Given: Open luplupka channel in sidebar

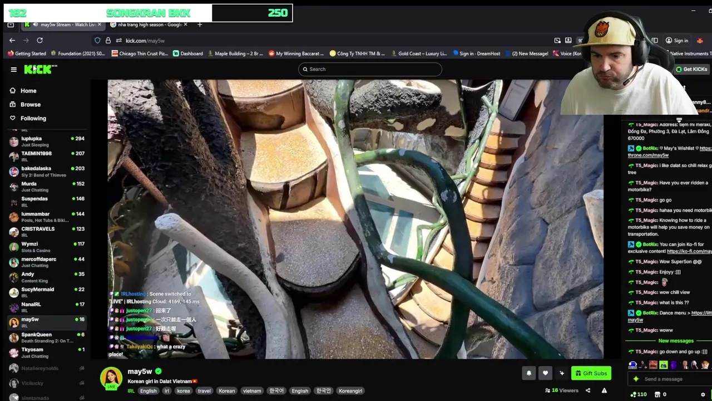Looking at the screenshot, I should (47, 141).
